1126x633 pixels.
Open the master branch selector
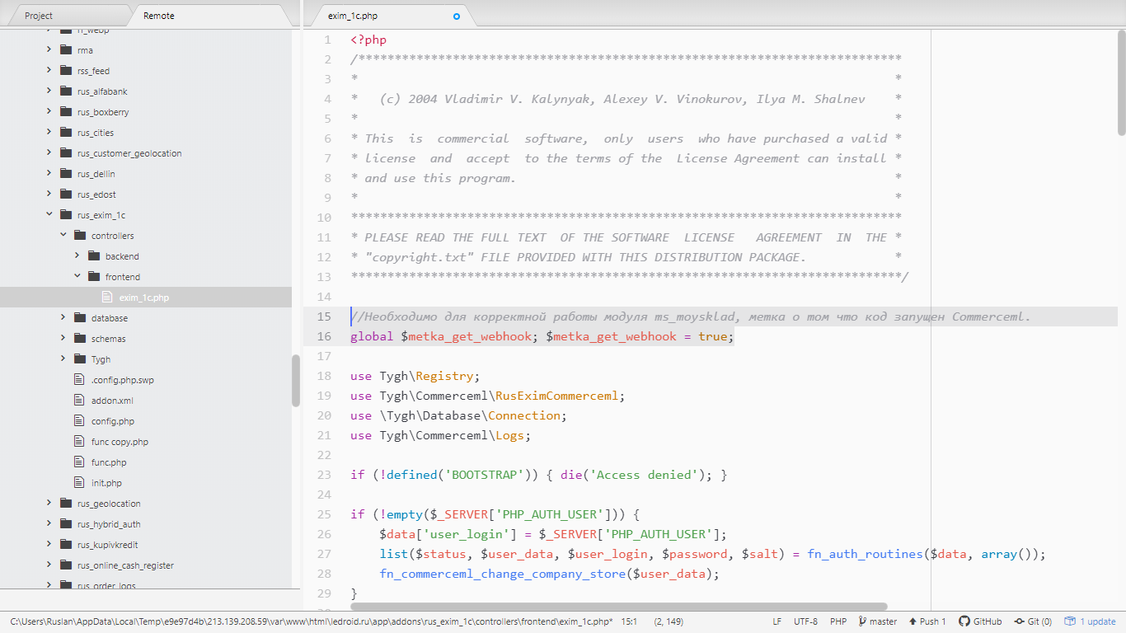pos(877,621)
